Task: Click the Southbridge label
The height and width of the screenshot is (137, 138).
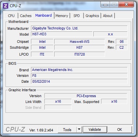Action: pyautogui.click(x=19, y=47)
